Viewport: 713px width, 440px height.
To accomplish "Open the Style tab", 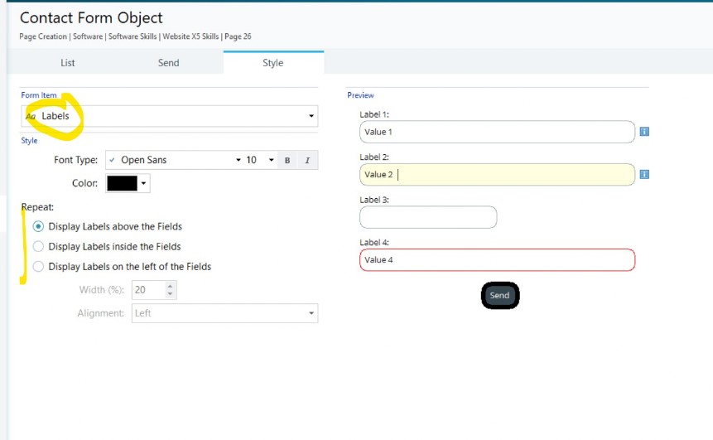I will click(x=272, y=63).
